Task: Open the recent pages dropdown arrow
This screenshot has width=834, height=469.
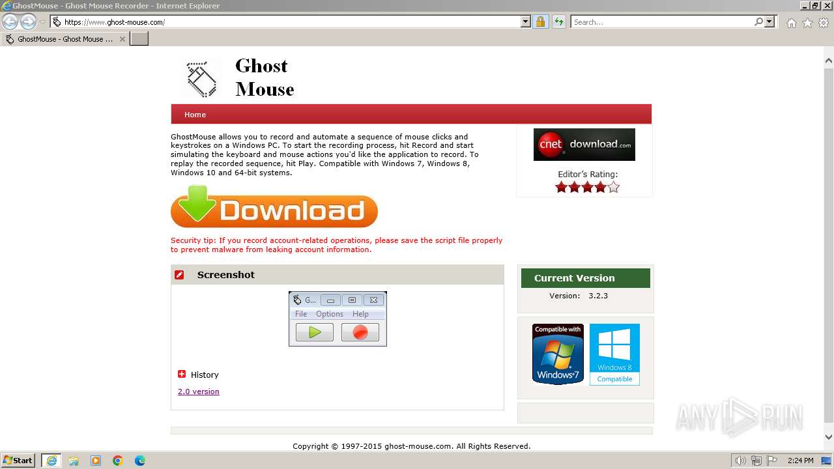Action: click(42, 22)
